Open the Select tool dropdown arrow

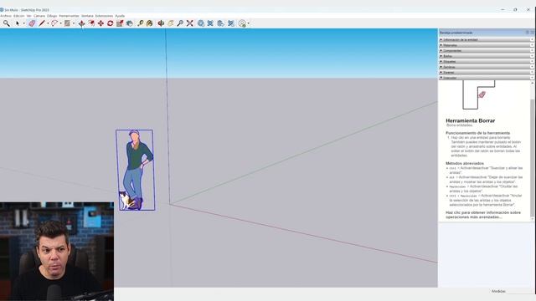23,23
